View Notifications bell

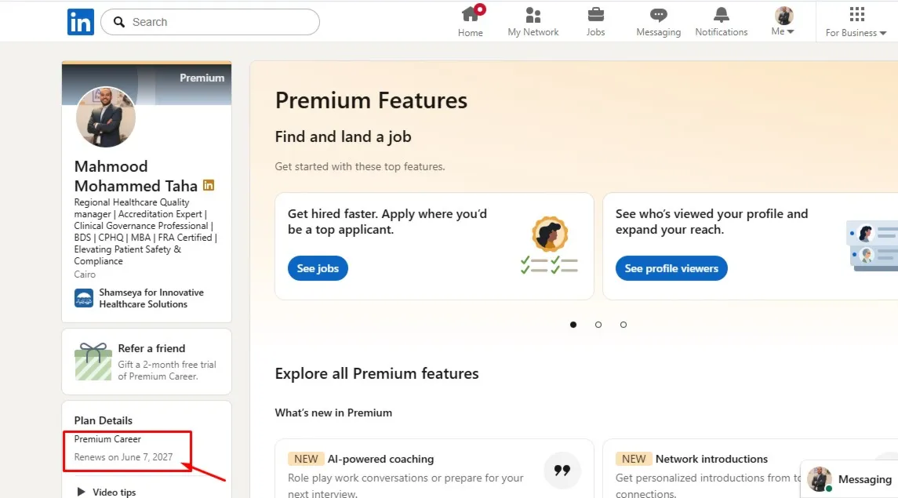(x=722, y=22)
